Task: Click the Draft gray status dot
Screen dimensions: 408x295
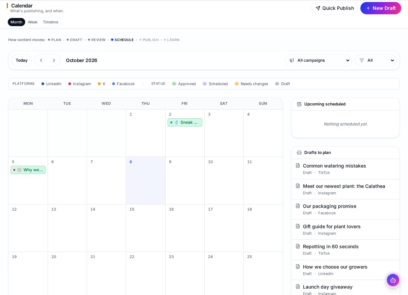Action: pyautogui.click(x=277, y=84)
